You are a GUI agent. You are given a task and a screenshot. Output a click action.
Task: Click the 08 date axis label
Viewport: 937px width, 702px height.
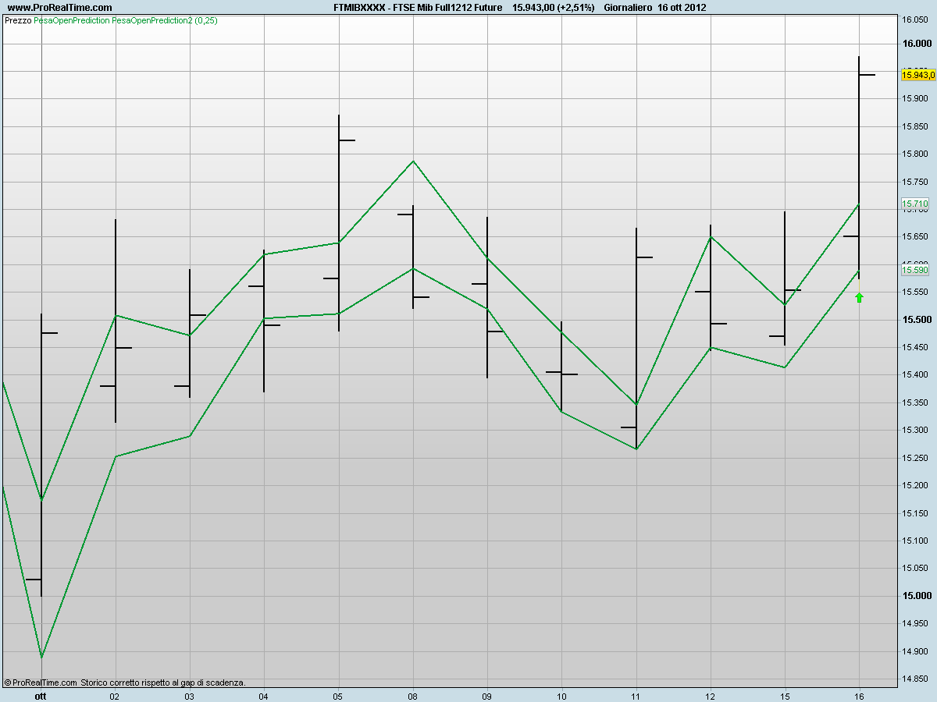click(x=412, y=696)
